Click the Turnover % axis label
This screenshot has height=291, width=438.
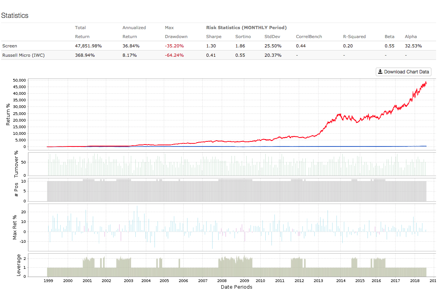click(16, 164)
